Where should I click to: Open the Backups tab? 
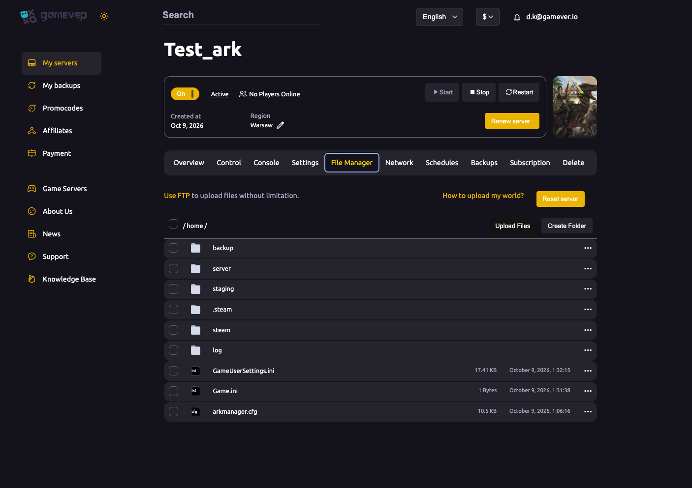484,163
